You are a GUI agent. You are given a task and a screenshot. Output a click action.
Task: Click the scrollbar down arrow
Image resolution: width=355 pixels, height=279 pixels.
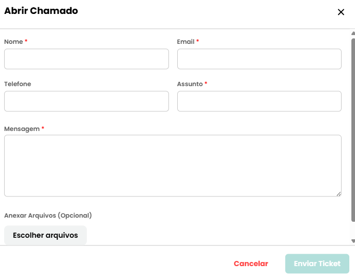coord(353,241)
